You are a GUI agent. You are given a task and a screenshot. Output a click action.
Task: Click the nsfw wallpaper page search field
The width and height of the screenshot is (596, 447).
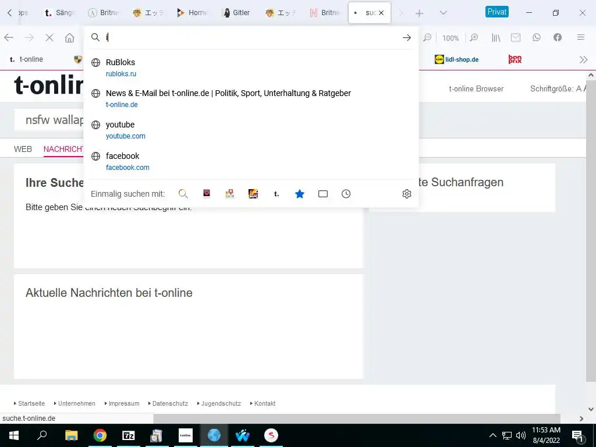(49, 120)
